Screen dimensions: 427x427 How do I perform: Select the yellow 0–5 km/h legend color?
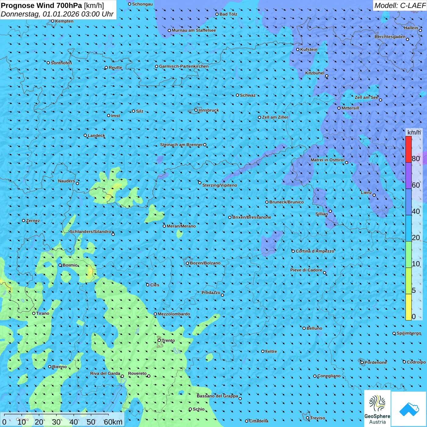408,307
